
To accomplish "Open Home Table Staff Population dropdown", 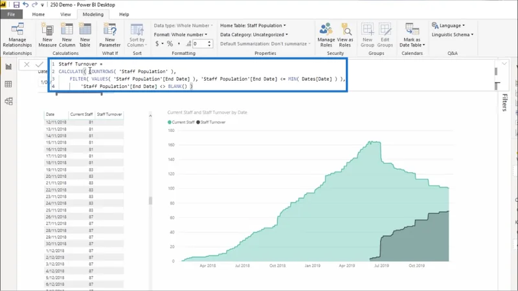I will pos(253,25).
